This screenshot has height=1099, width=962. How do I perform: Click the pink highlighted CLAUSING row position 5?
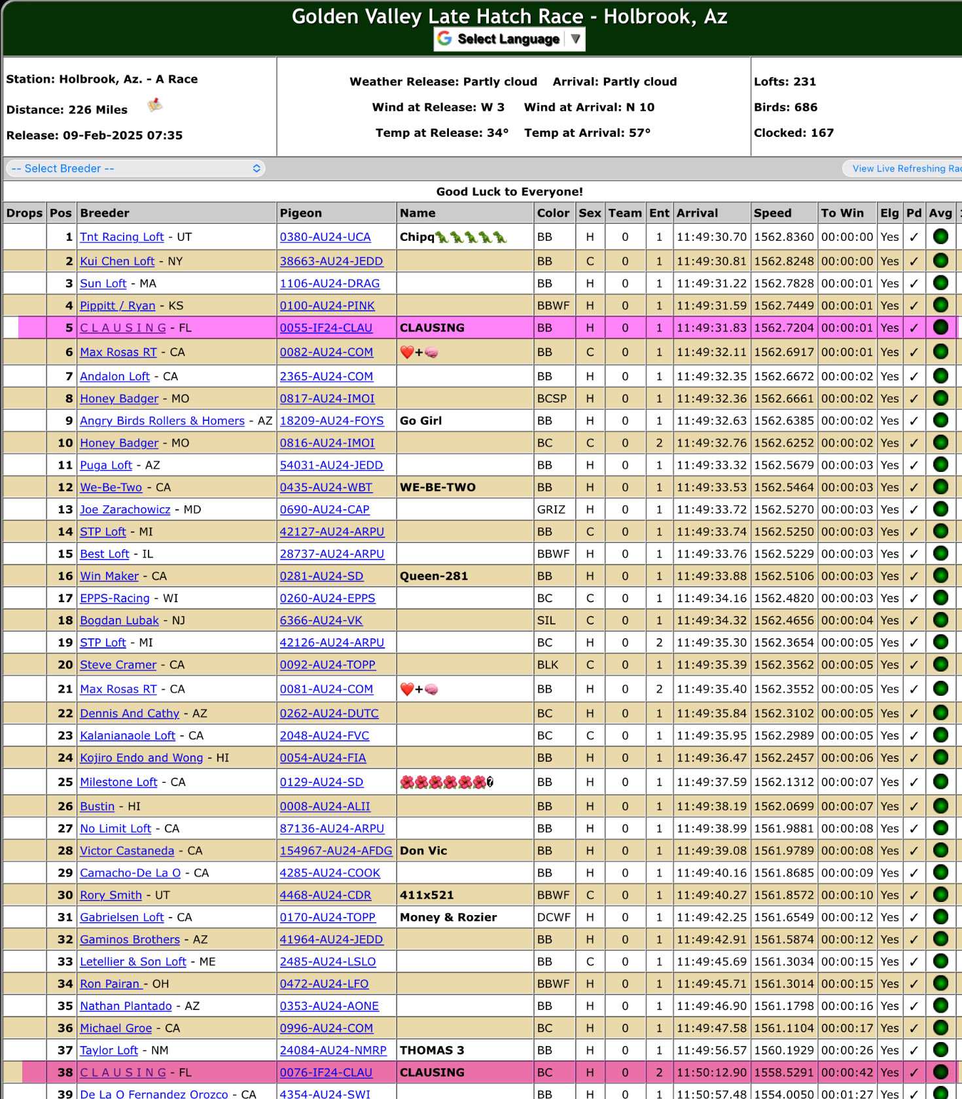point(432,328)
